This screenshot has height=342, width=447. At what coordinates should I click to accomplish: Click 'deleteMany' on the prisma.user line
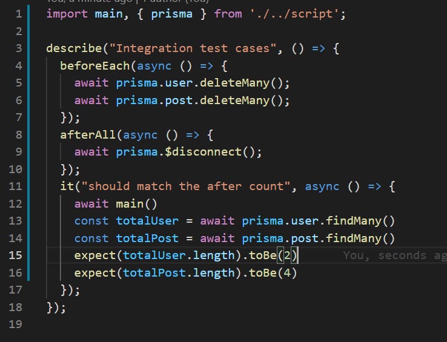(x=234, y=83)
